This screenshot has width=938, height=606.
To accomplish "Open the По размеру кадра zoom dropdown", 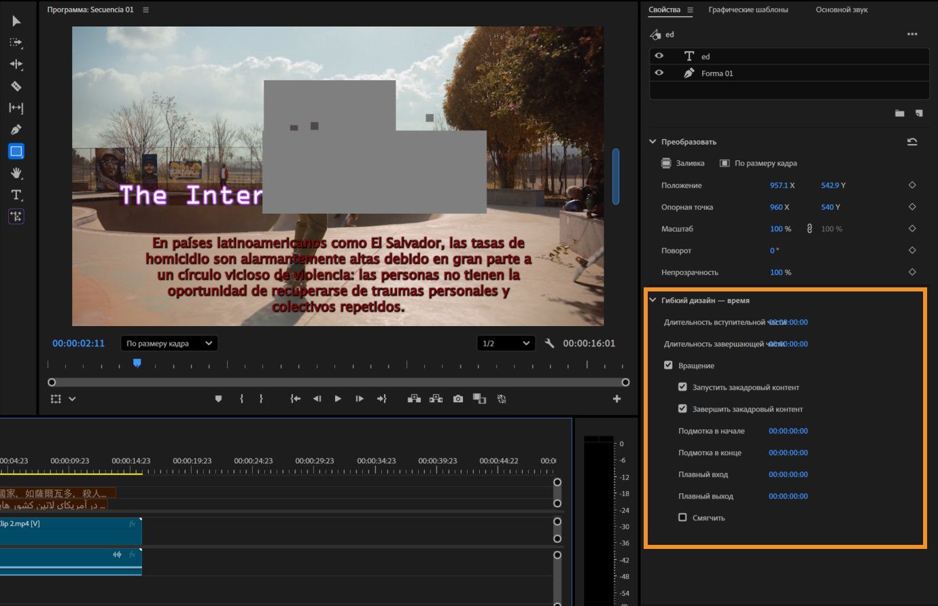I will [169, 344].
